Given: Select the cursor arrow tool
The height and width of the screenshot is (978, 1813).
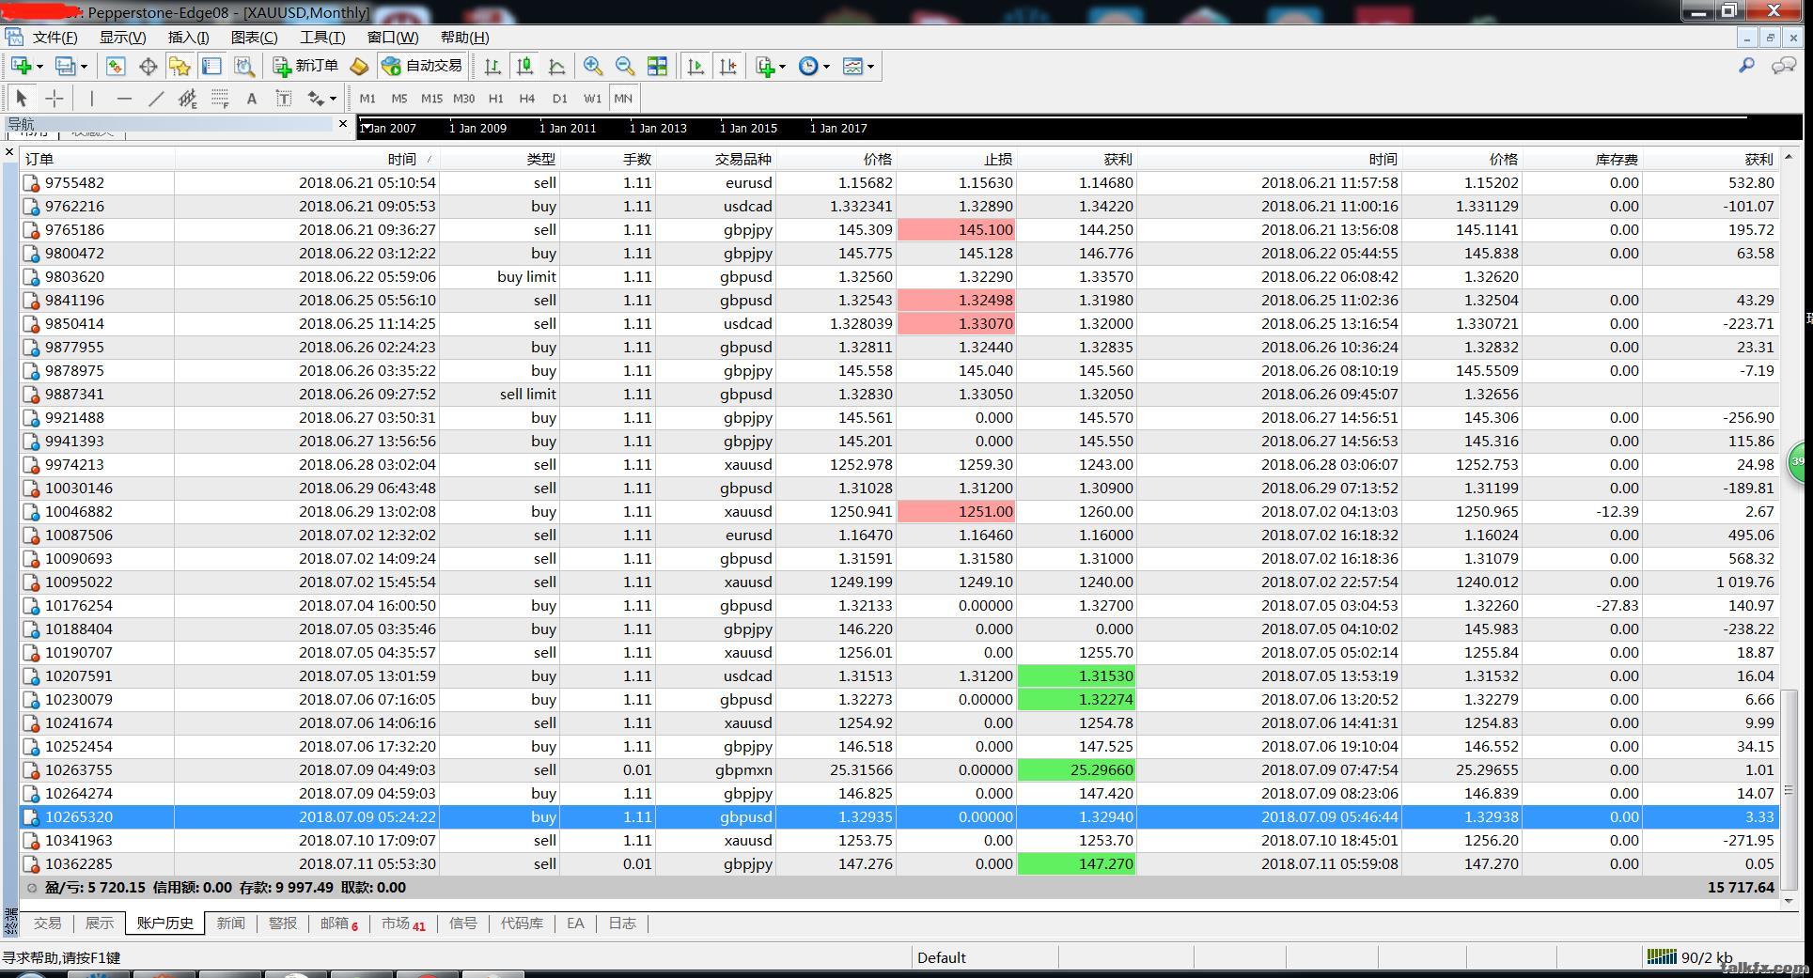Looking at the screenshot, I should (x=22, y=98).
